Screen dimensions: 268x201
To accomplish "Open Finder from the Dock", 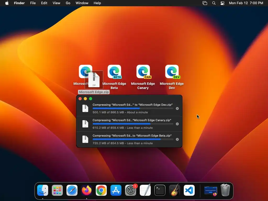I will point(43,190).
